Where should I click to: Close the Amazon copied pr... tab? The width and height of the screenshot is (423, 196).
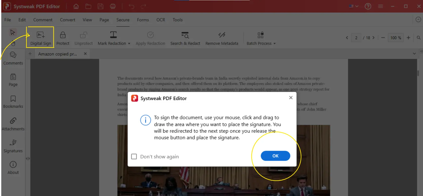click(x=85, y=54)
